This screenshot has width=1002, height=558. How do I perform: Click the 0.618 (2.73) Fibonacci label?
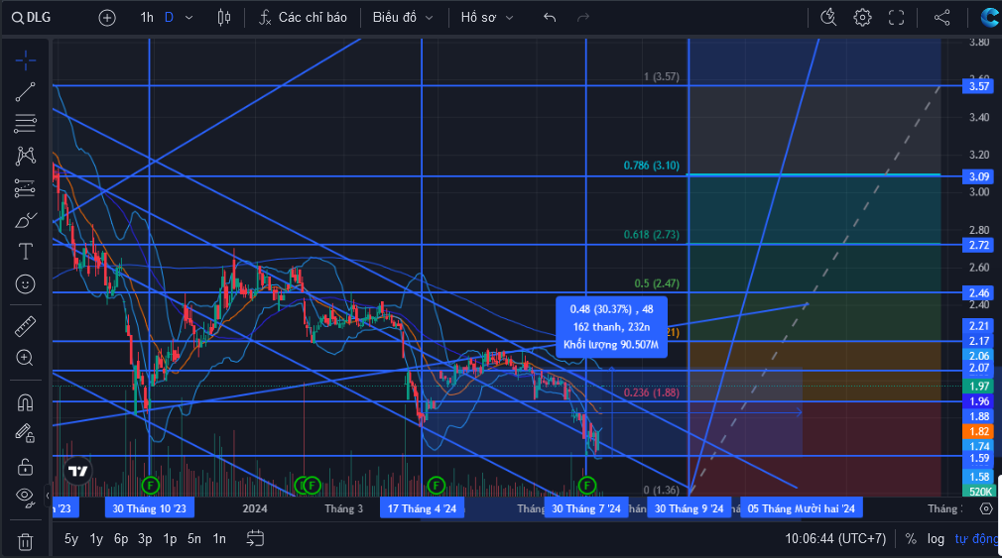[651, 234]
